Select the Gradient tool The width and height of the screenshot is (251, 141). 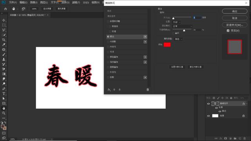coord(4,74)
